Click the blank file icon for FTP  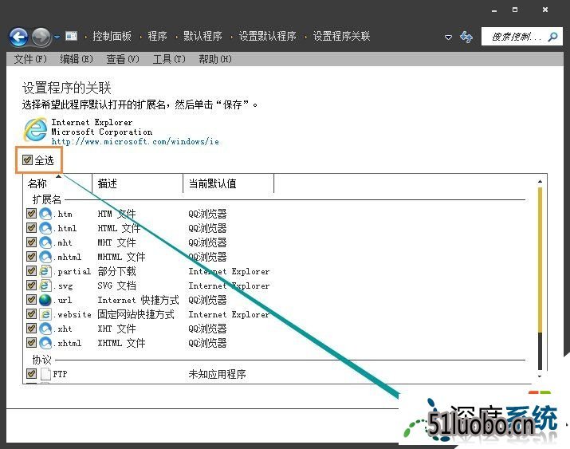point(45,374)
